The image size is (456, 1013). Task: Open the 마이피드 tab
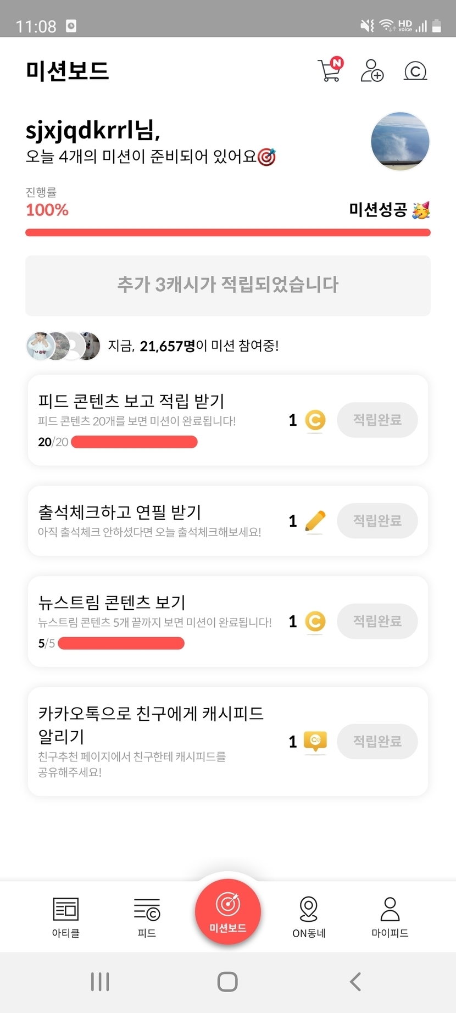pos(390,917)
